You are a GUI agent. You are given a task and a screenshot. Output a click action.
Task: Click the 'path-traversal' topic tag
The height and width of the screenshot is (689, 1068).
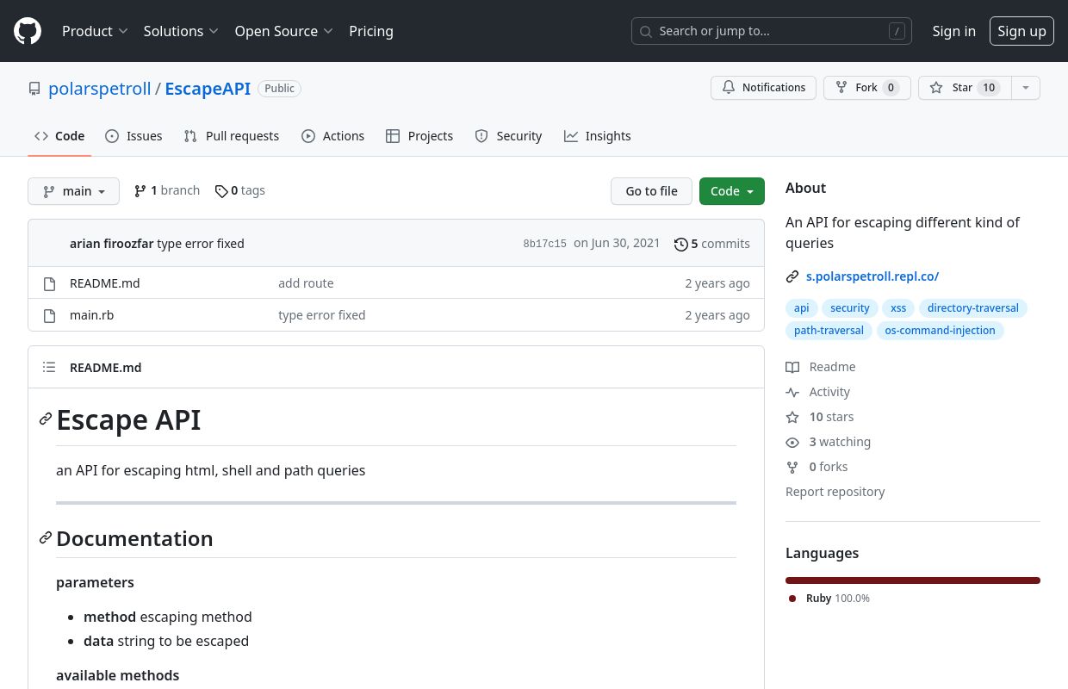tap(829, 331)
